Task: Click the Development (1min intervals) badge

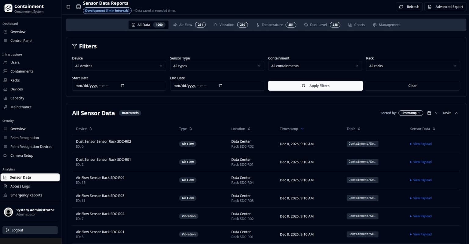Action: coord(107,10)
